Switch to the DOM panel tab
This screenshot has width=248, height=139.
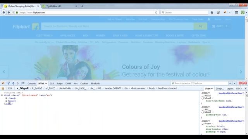point(68,83)
